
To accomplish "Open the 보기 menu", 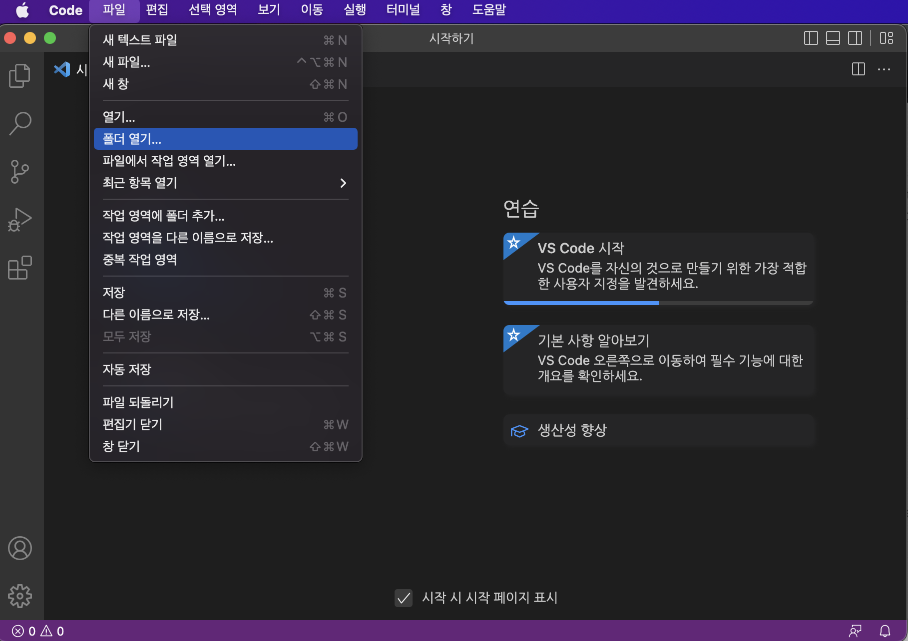I will 269,10.
